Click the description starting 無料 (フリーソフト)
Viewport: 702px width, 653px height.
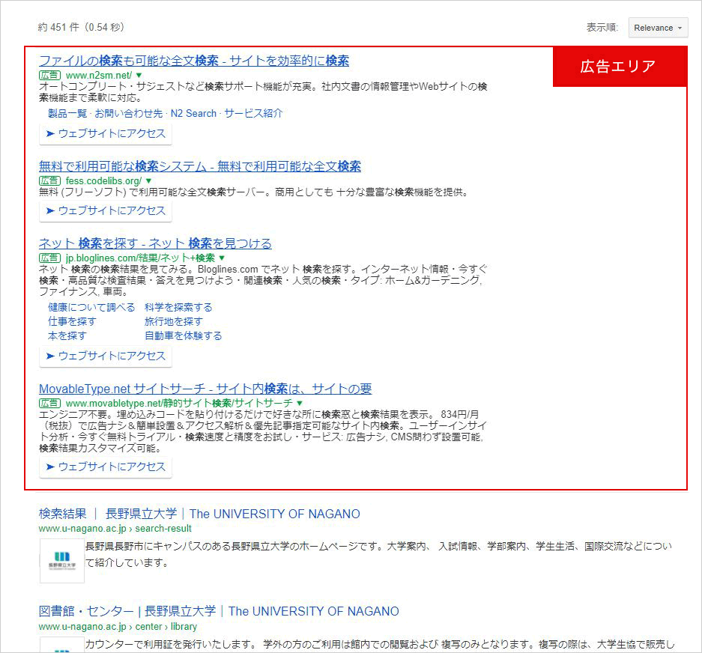tap(253, 192)
